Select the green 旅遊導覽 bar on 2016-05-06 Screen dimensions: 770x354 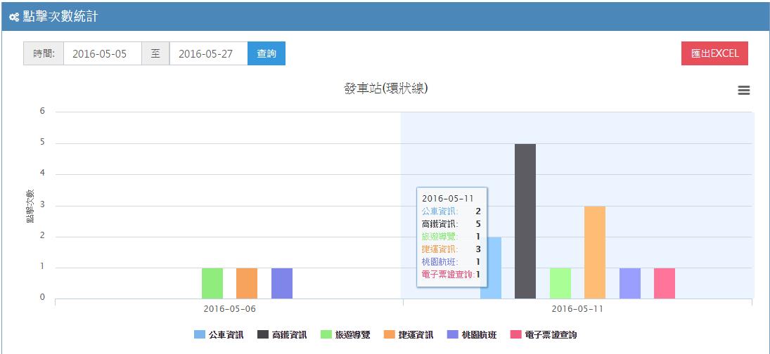(212, 283)
